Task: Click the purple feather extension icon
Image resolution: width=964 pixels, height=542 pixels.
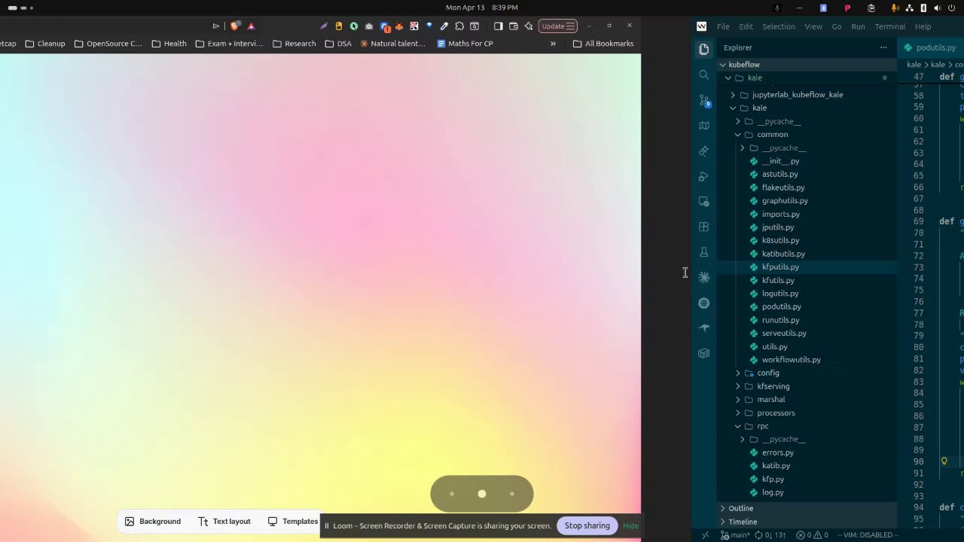Action: point(324,26)
